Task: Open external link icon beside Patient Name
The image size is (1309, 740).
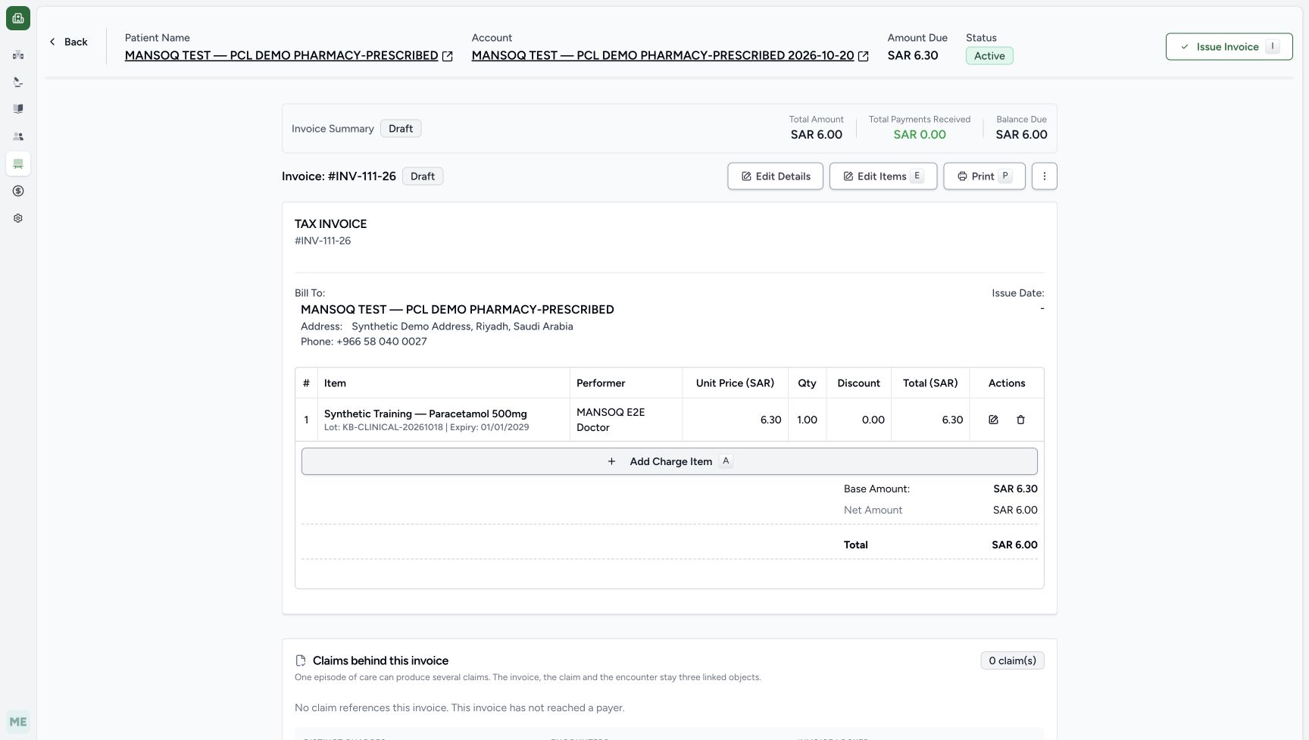Action: pos(448,56)
